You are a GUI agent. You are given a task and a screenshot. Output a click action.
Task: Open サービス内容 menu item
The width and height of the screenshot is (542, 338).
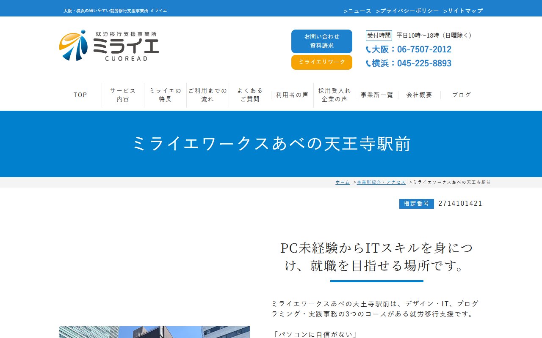(x=123, y=95)
